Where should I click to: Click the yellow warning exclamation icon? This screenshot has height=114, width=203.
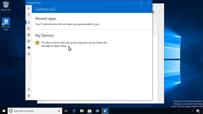37,43
